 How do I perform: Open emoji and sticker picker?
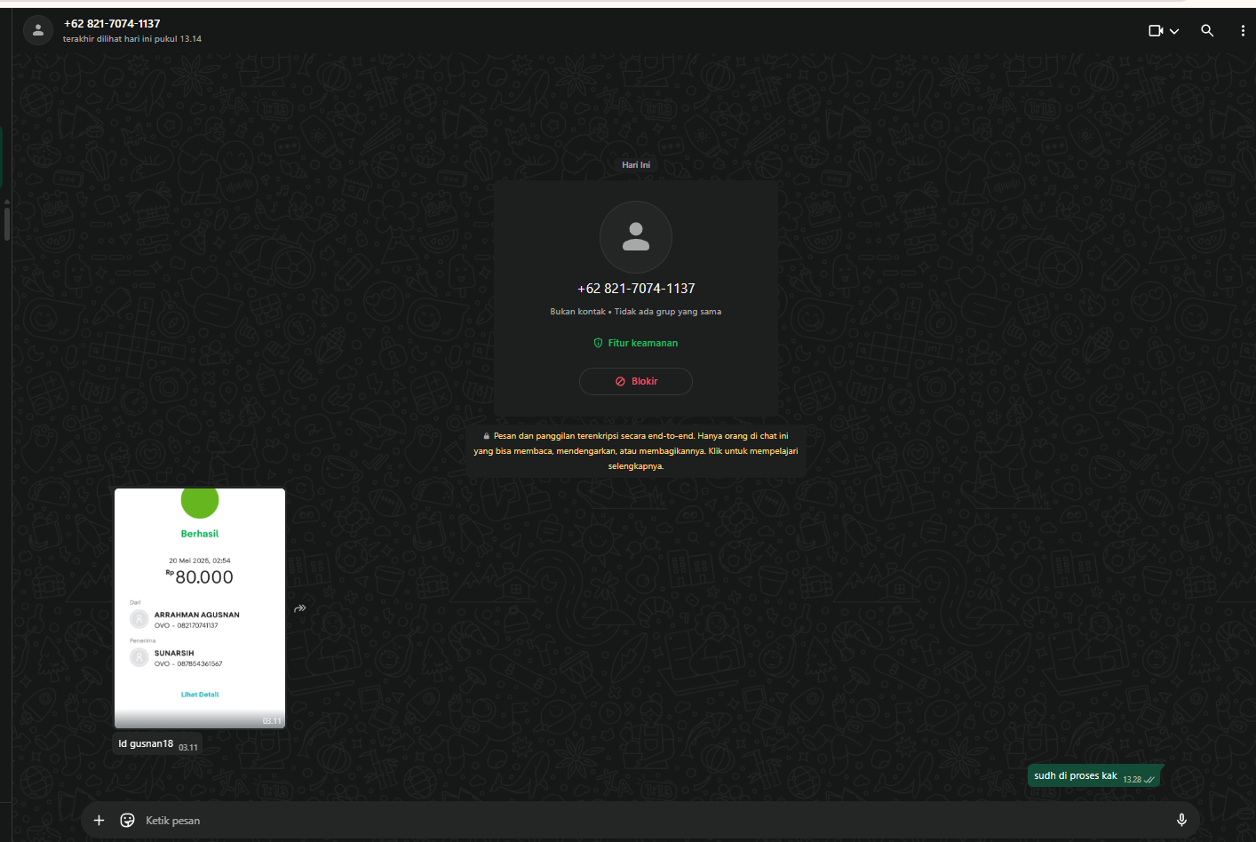[x=128, y=820]
